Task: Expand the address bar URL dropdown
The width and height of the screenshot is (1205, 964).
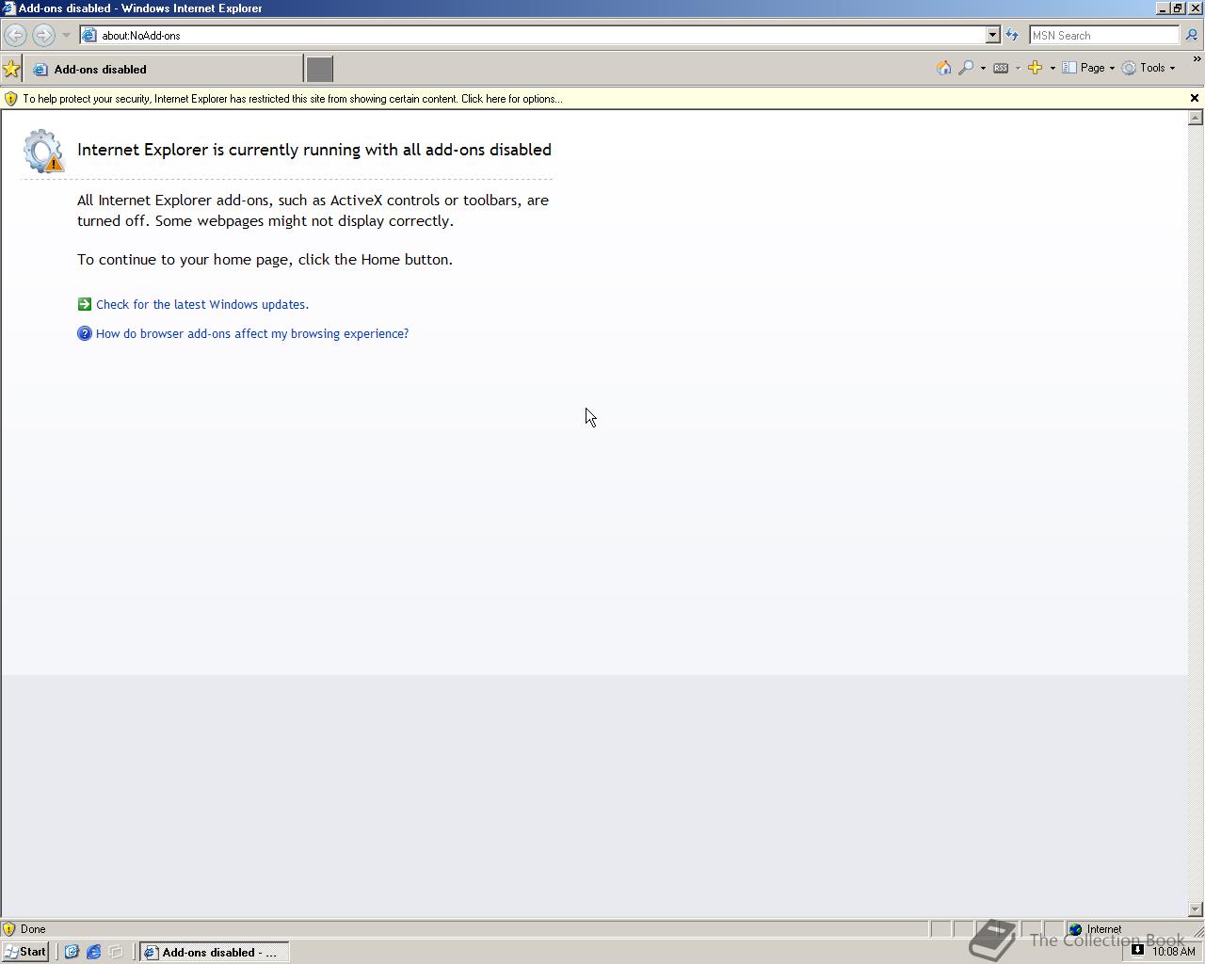Action: [992, 35]
